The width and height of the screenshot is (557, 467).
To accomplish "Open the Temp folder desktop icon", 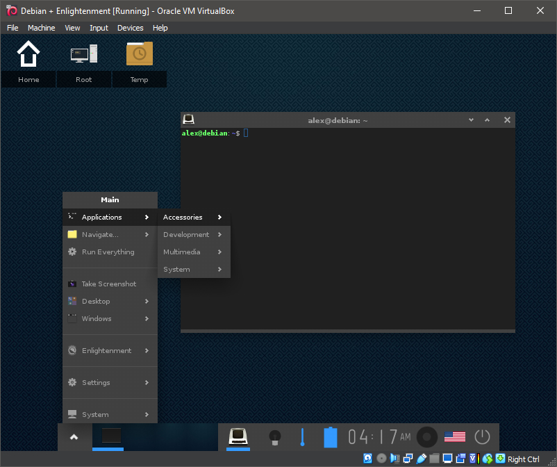I will click(139, 54).
